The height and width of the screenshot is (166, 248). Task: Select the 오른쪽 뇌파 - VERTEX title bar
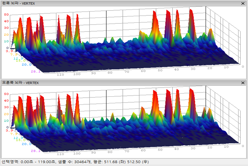(x=105, y=83)
